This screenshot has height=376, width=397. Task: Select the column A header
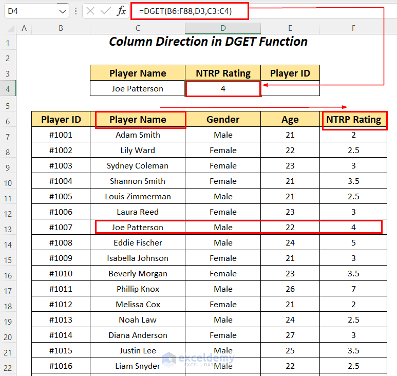click(24, 28)
